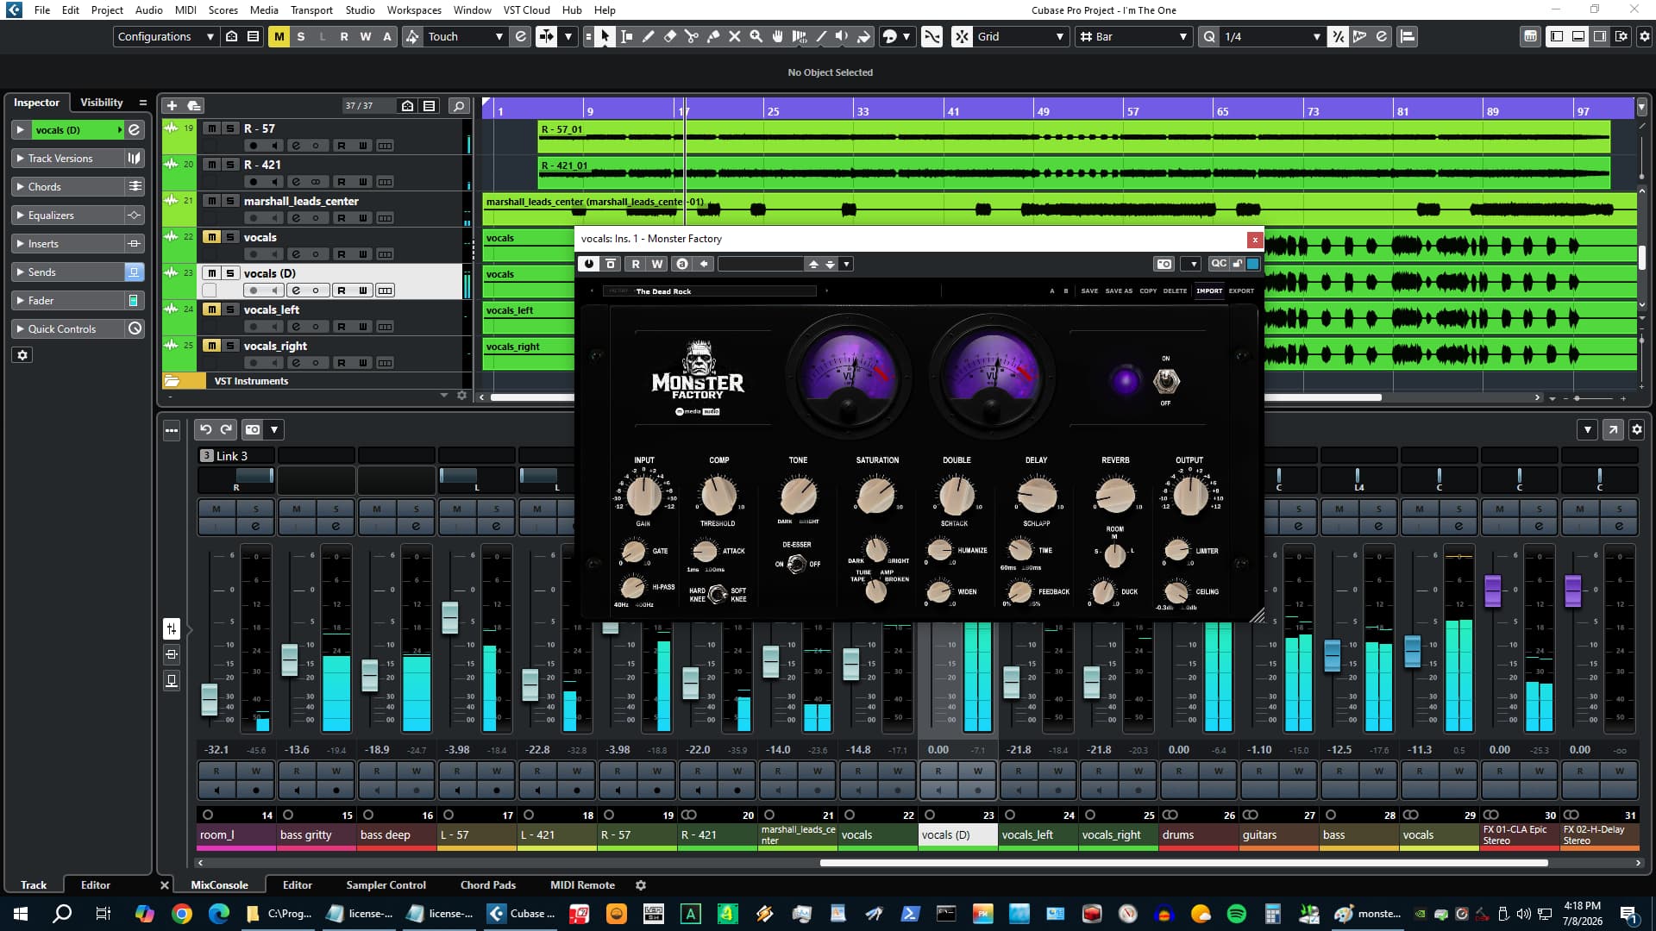1656x931 pixels.
Task: Click EXPORT in plugin preset bar
Action: click(x=1241, y=291)
